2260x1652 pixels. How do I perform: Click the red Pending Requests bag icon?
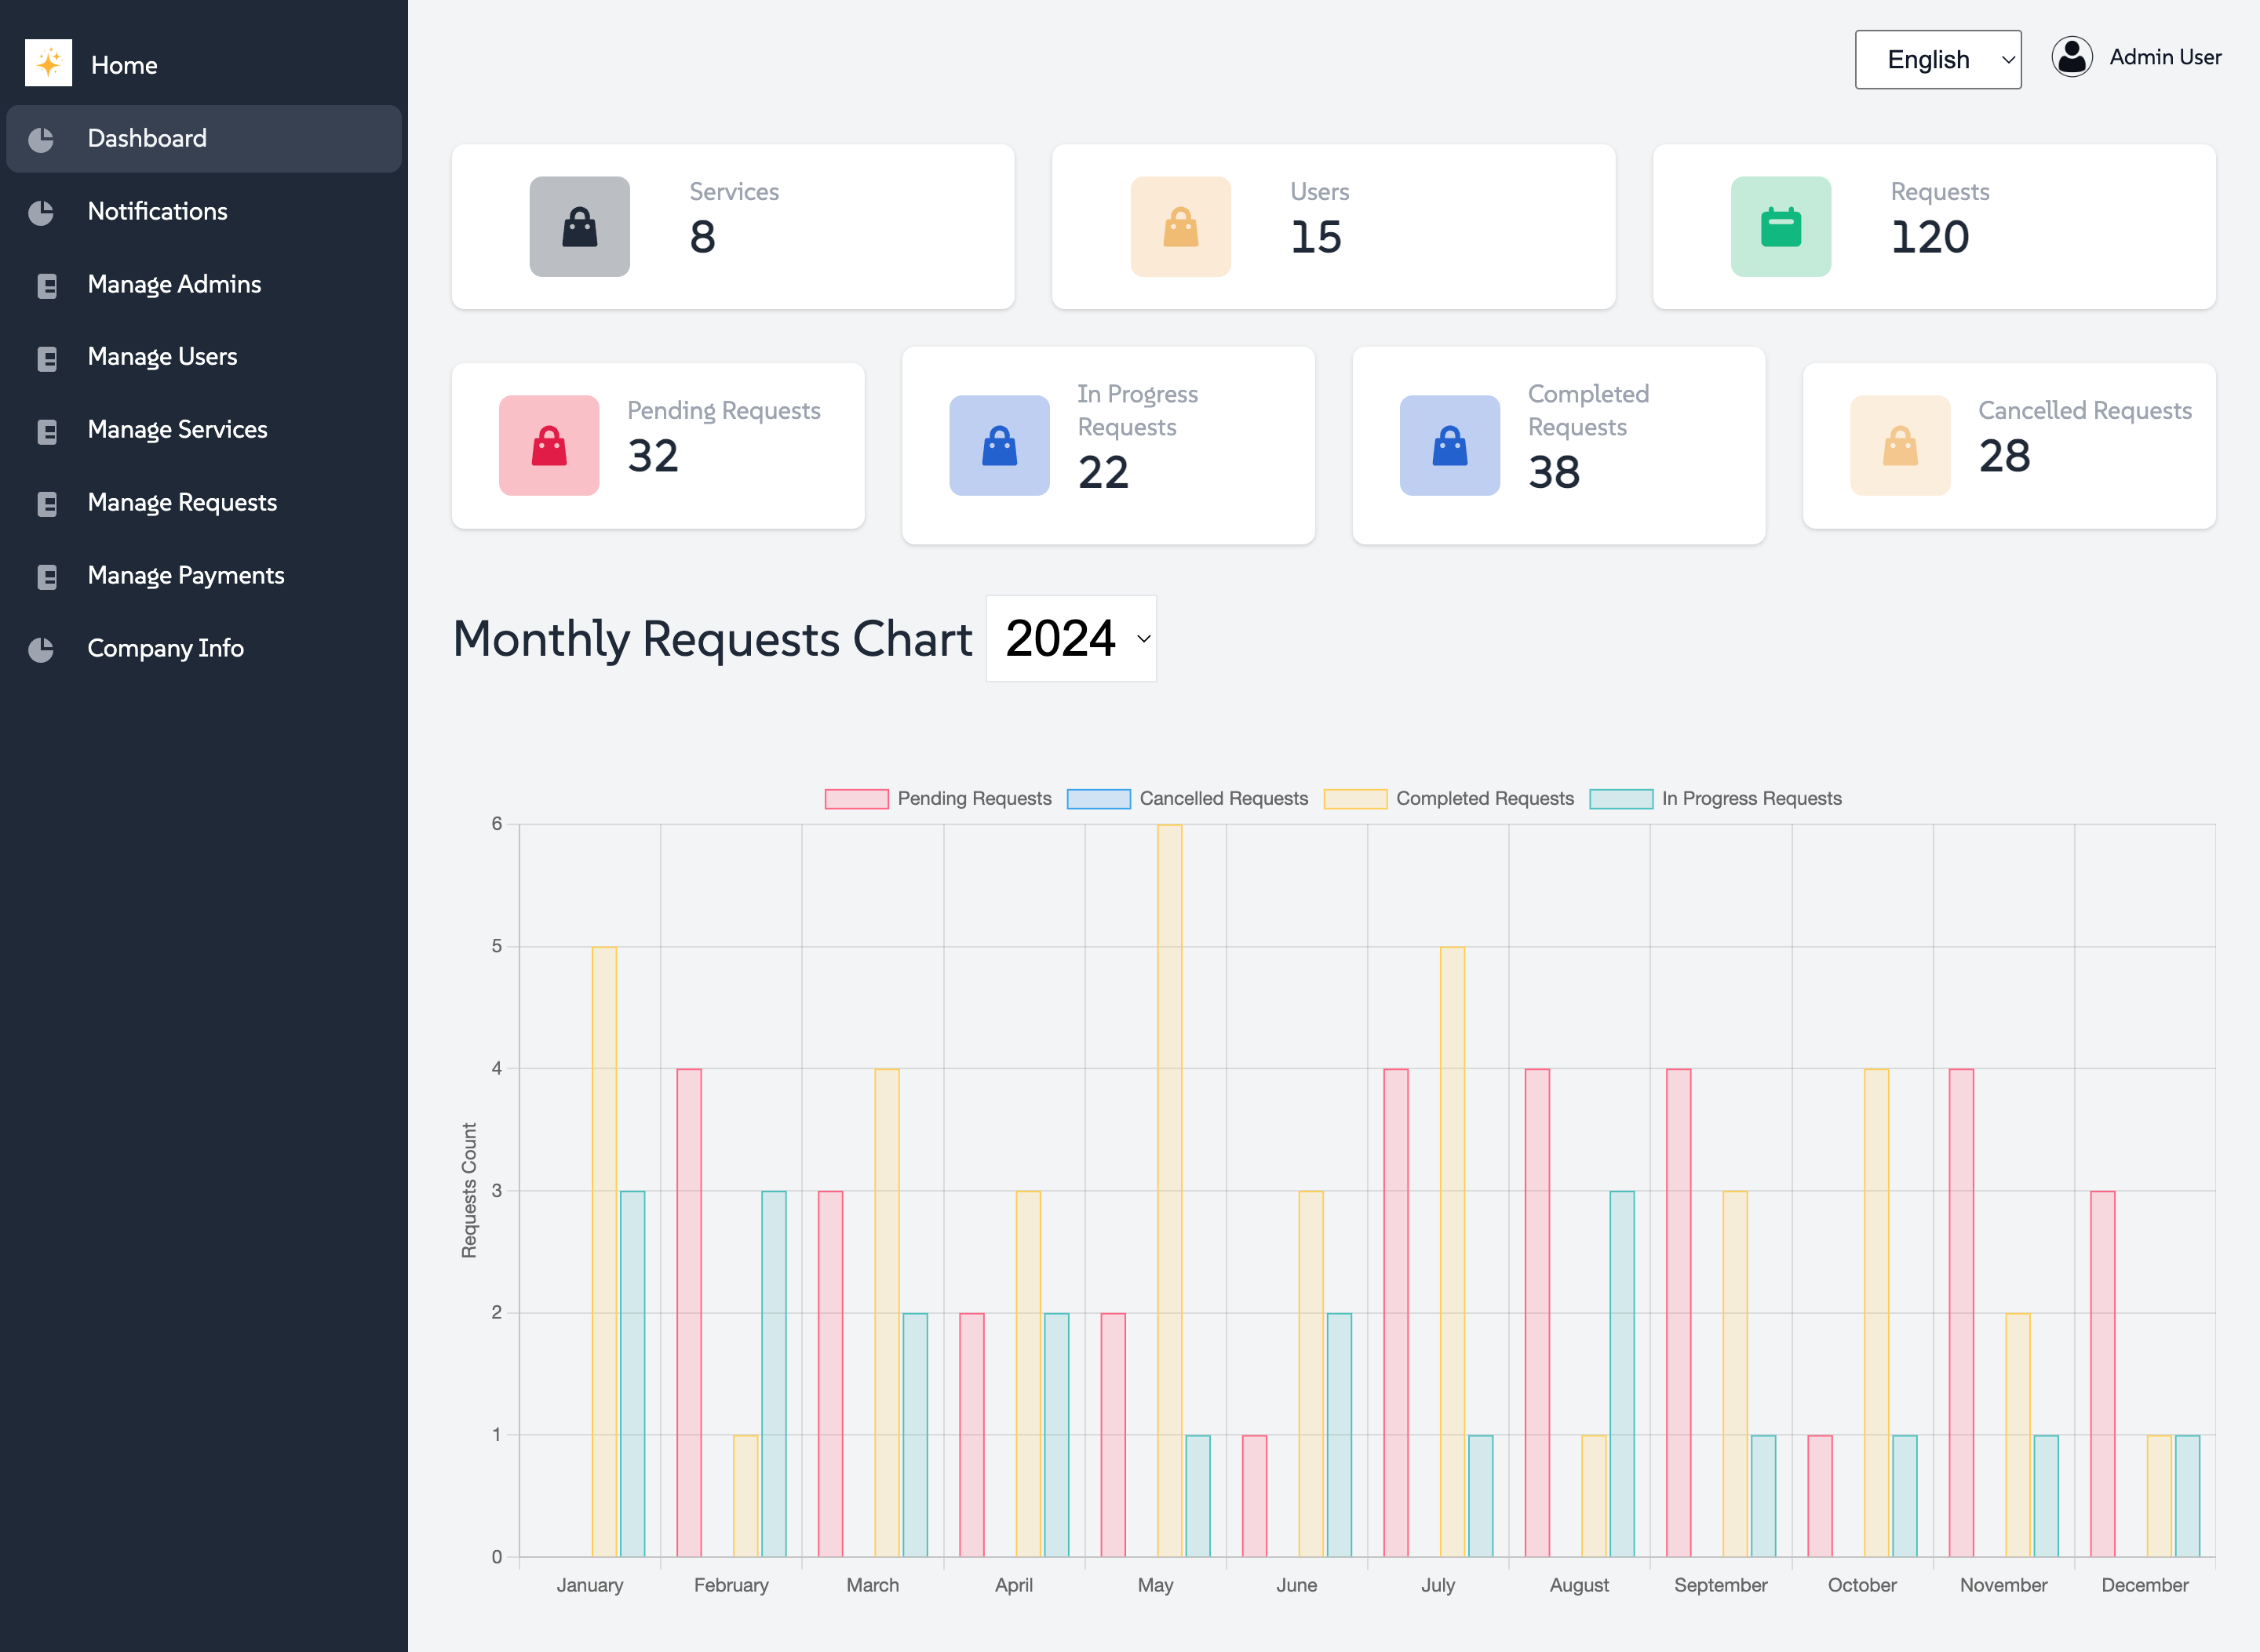coord(549,445)
